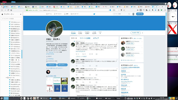Click the Twitter bird logo in header
The width and height of the screenshot is (178, 100).
[94, 14]
